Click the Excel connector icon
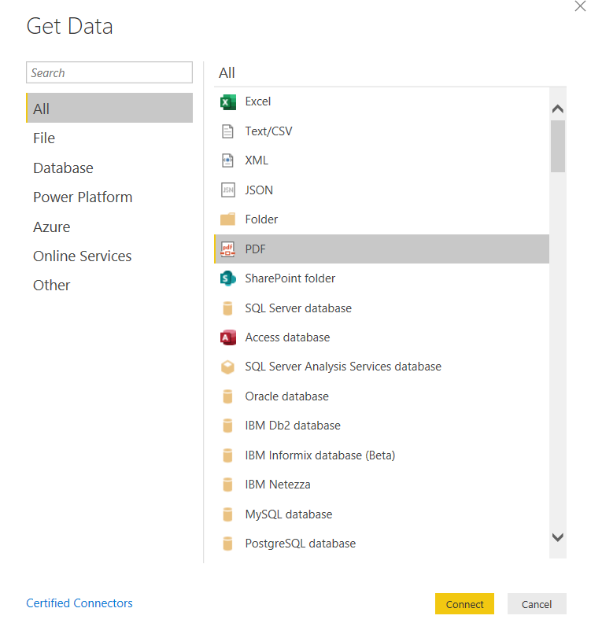 tap(228, 101)
